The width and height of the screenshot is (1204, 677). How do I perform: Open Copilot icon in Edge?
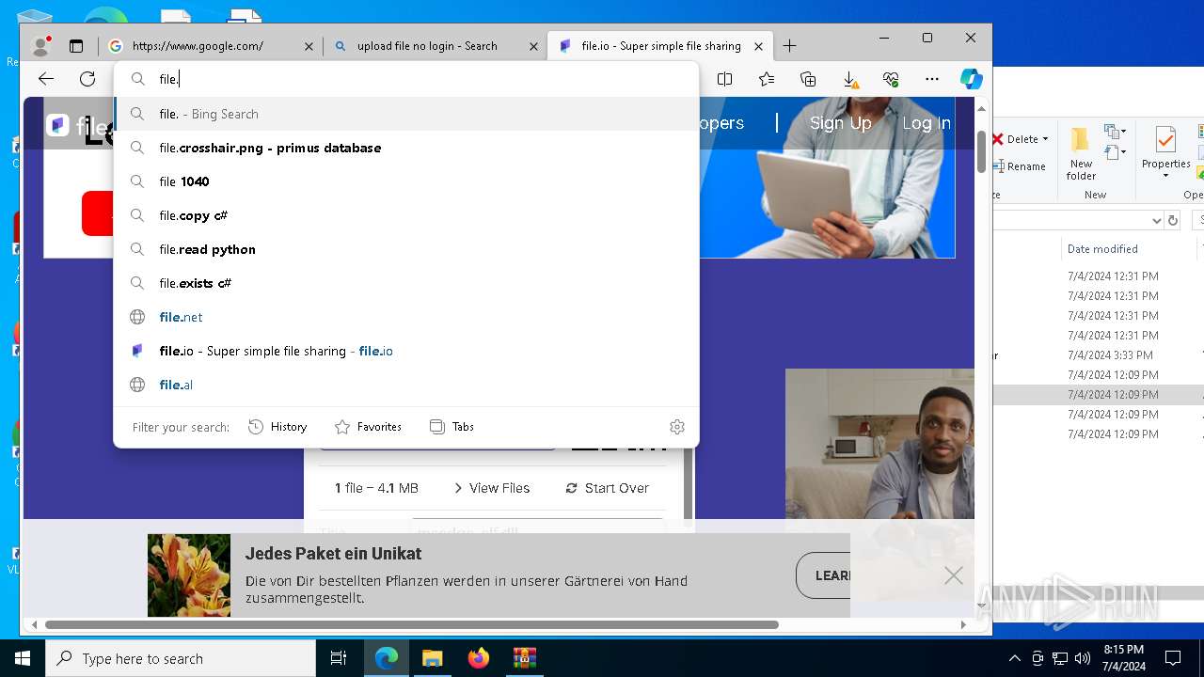(972, 79)
